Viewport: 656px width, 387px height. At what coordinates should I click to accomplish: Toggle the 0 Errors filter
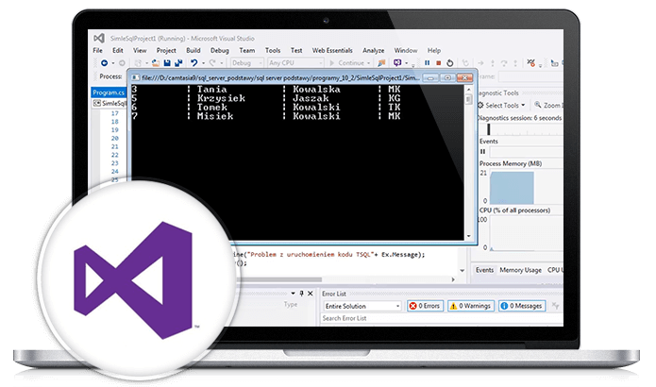425,306
